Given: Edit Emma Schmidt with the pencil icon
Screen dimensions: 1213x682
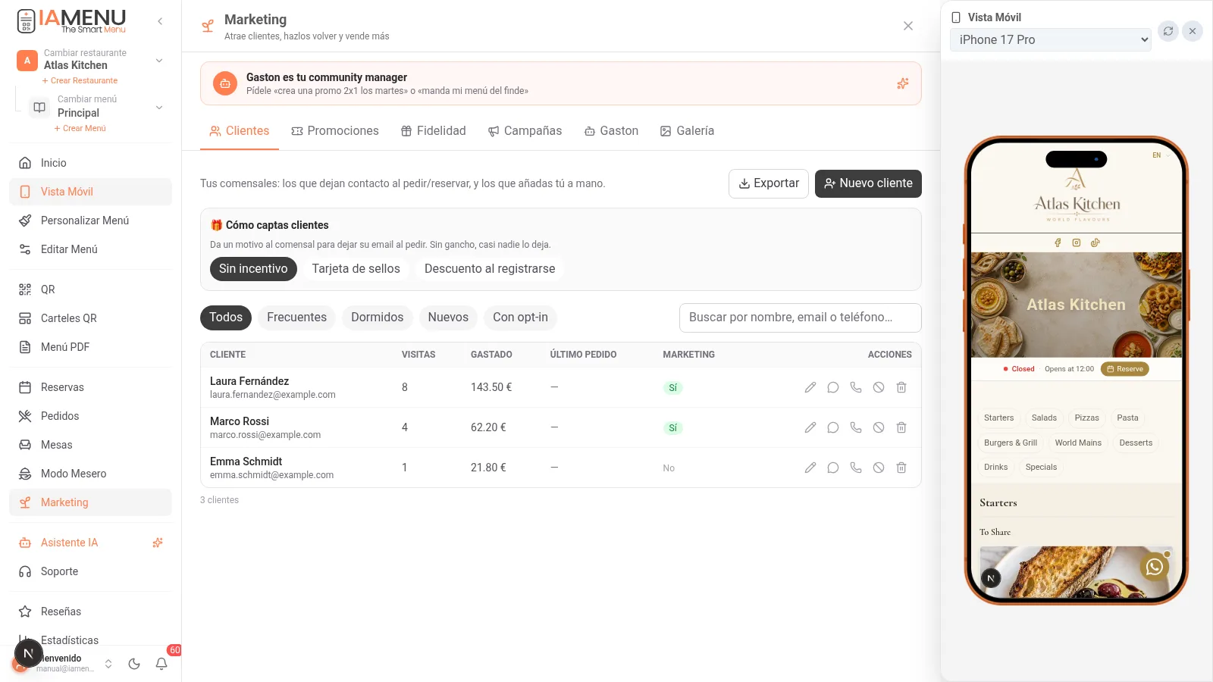Looking at the screenshot, I should pos(810,468).
